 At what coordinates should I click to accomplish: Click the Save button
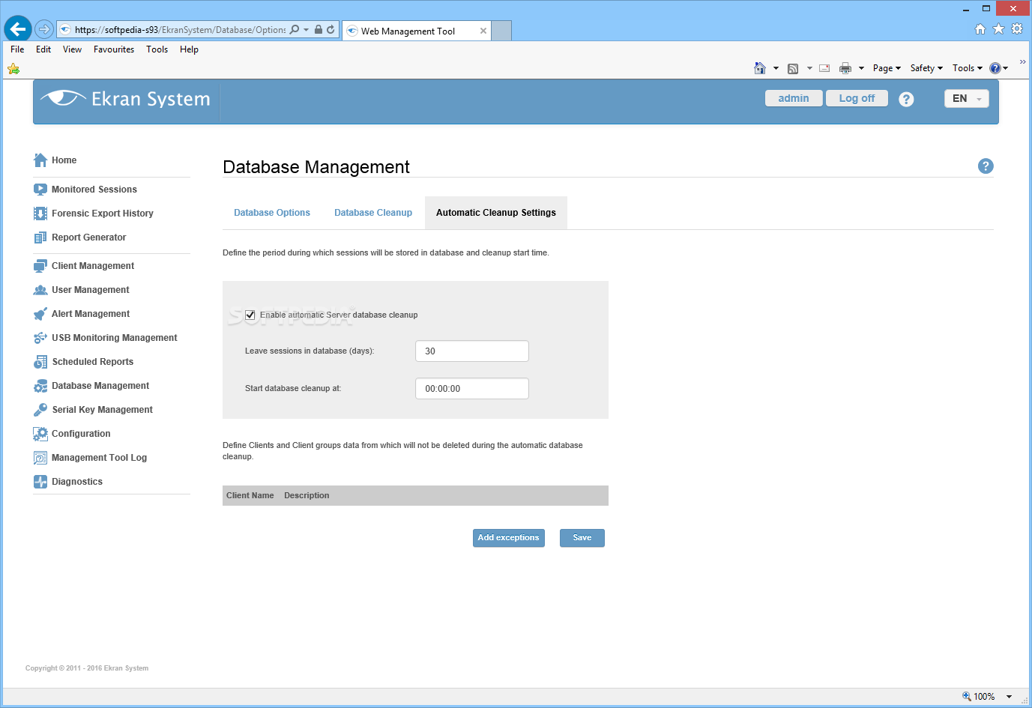pos(582,538)
